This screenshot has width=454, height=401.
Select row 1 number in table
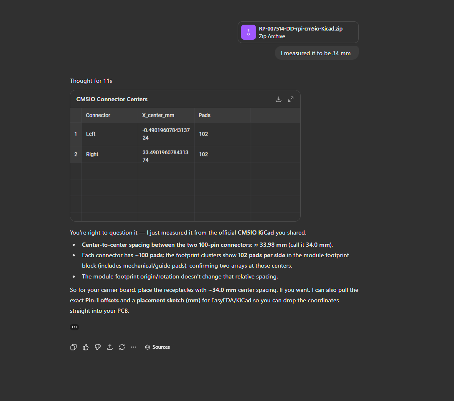point(76,134)
